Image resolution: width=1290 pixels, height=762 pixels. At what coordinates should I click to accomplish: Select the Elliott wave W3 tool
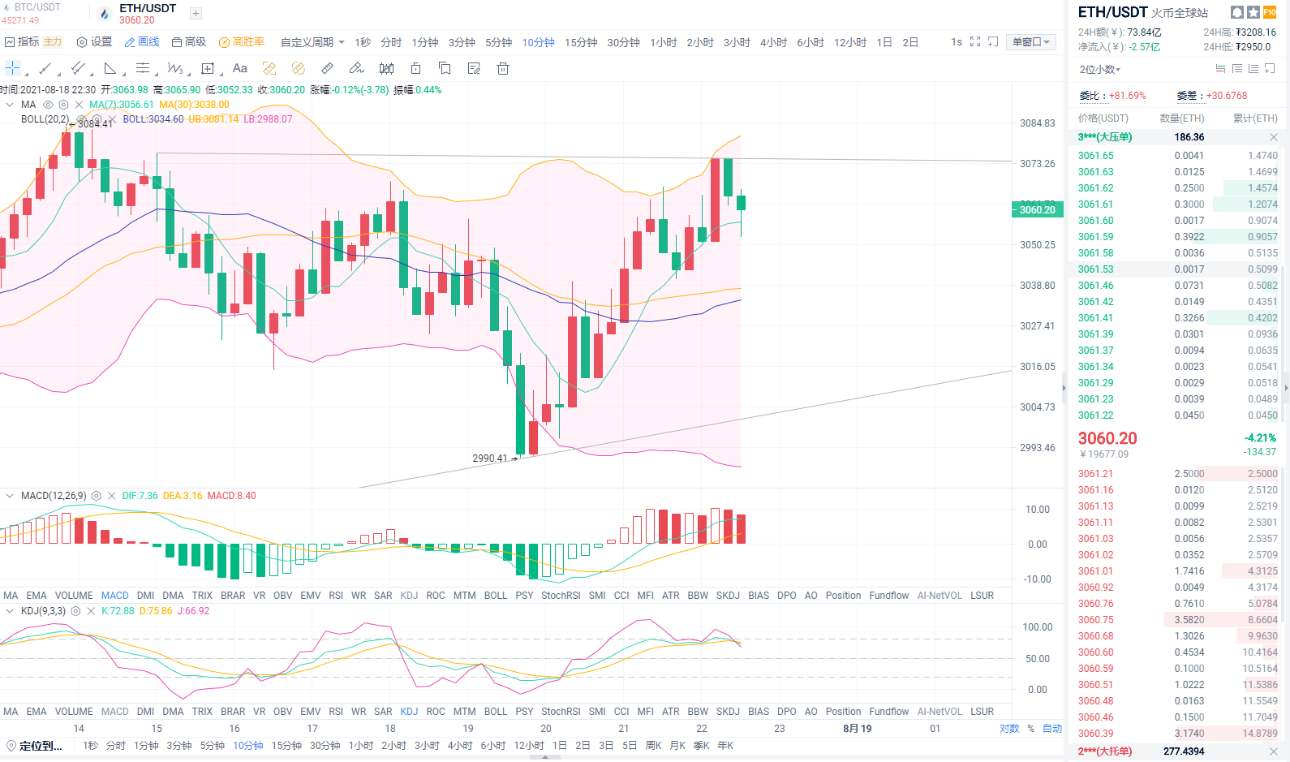pos(175,68)
